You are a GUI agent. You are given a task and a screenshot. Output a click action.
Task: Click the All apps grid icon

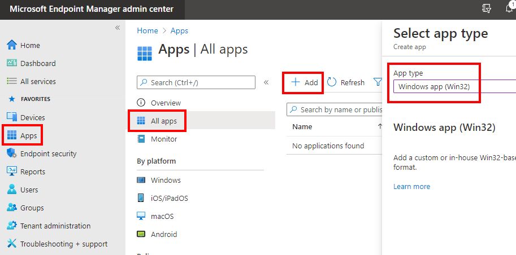tap(141, 121)
